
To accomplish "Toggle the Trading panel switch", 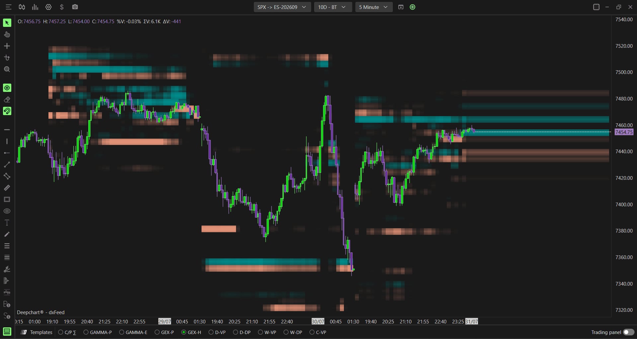I will click(628, 332).
